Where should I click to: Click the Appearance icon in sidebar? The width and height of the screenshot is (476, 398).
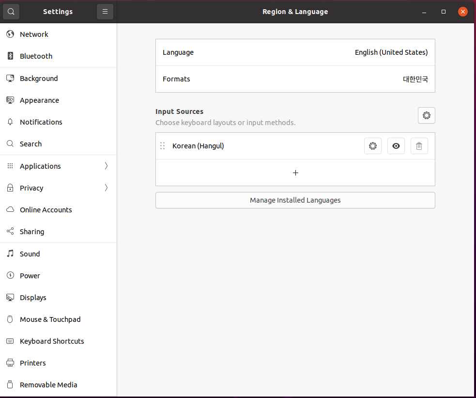tap(10, 100)
